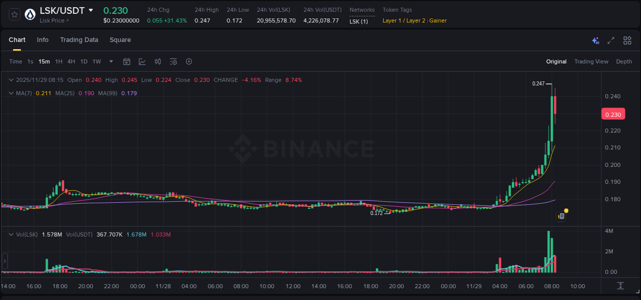Open the date range calendar picker

[x=127, y=61]
